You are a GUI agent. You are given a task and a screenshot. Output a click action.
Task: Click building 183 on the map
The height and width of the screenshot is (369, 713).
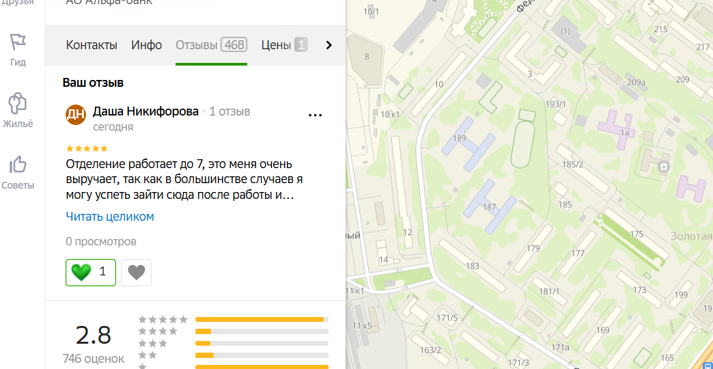[473, 266]
